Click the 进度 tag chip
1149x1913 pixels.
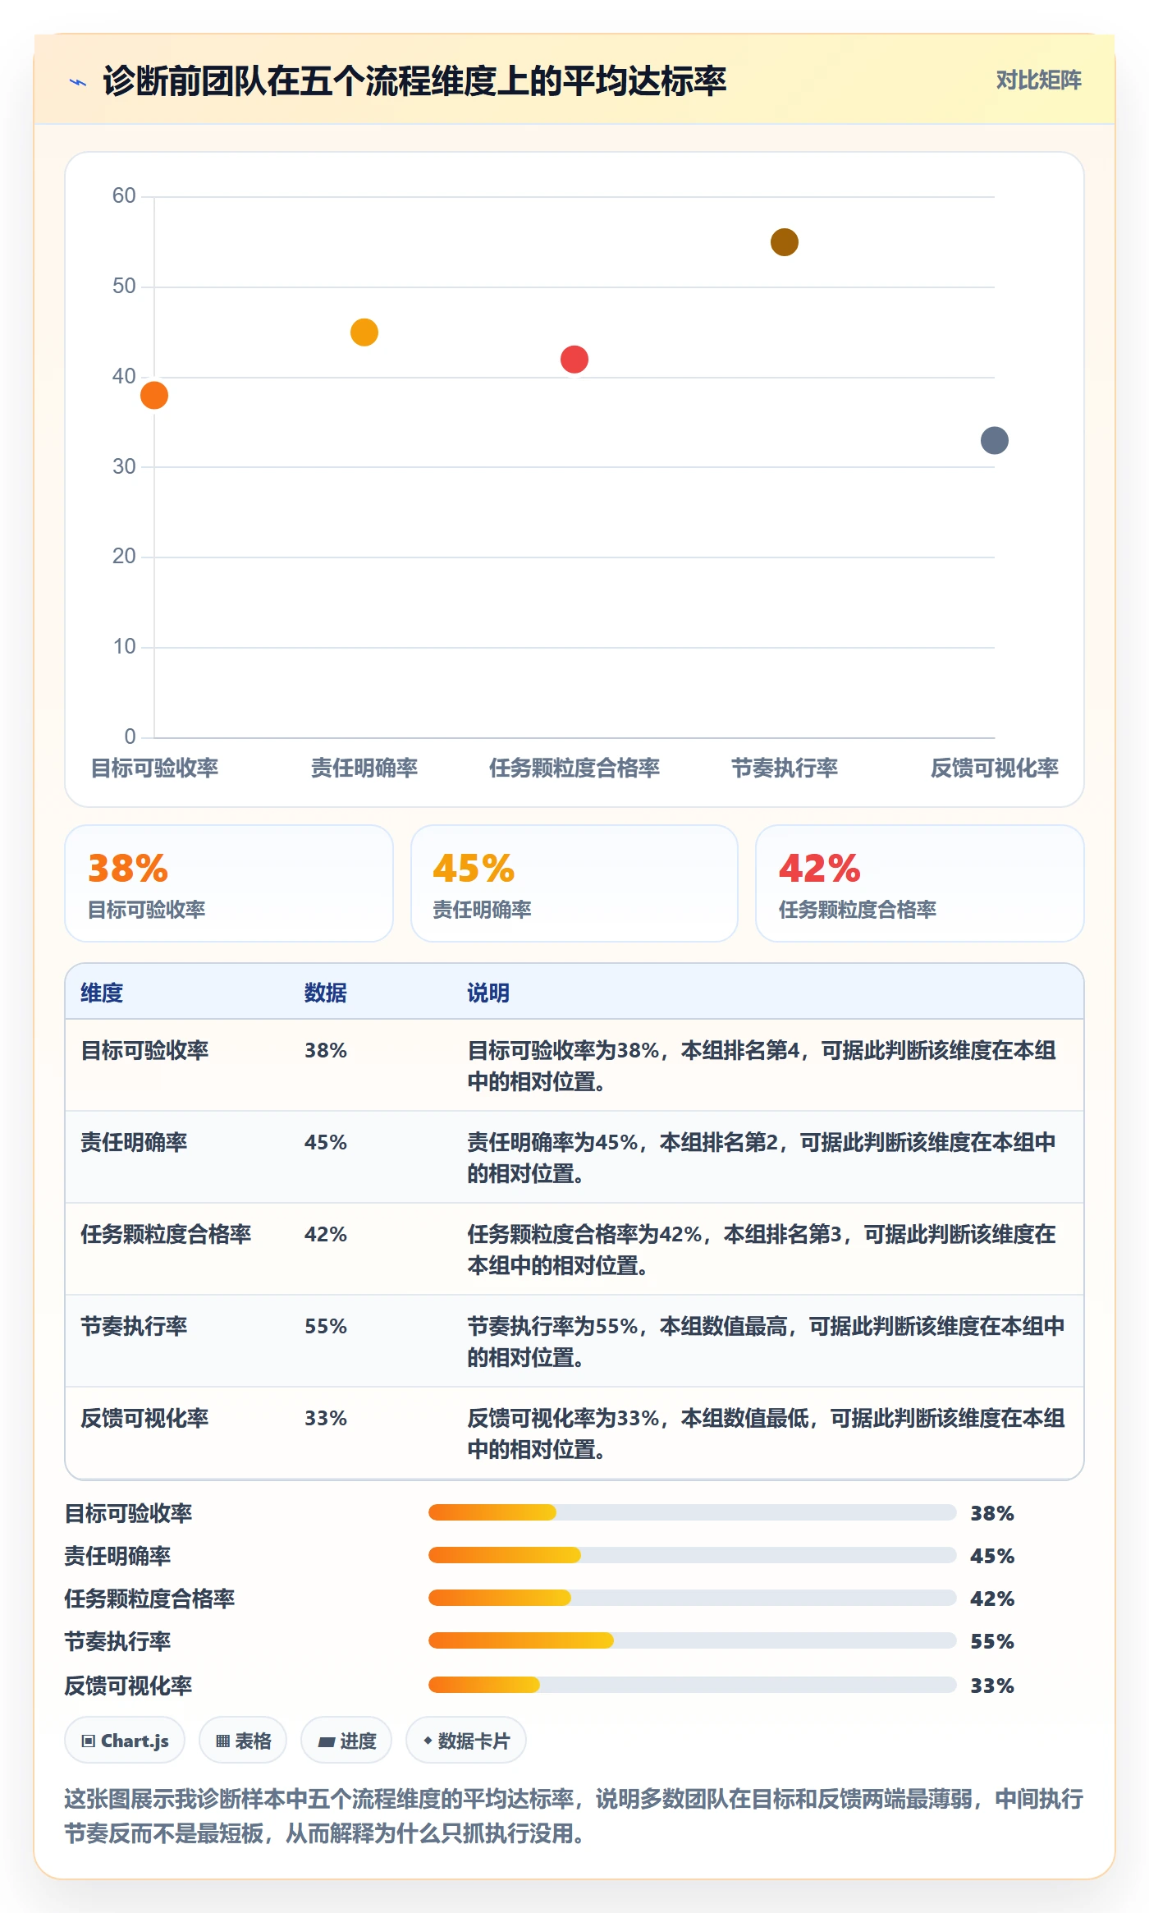coord(346,1740)
